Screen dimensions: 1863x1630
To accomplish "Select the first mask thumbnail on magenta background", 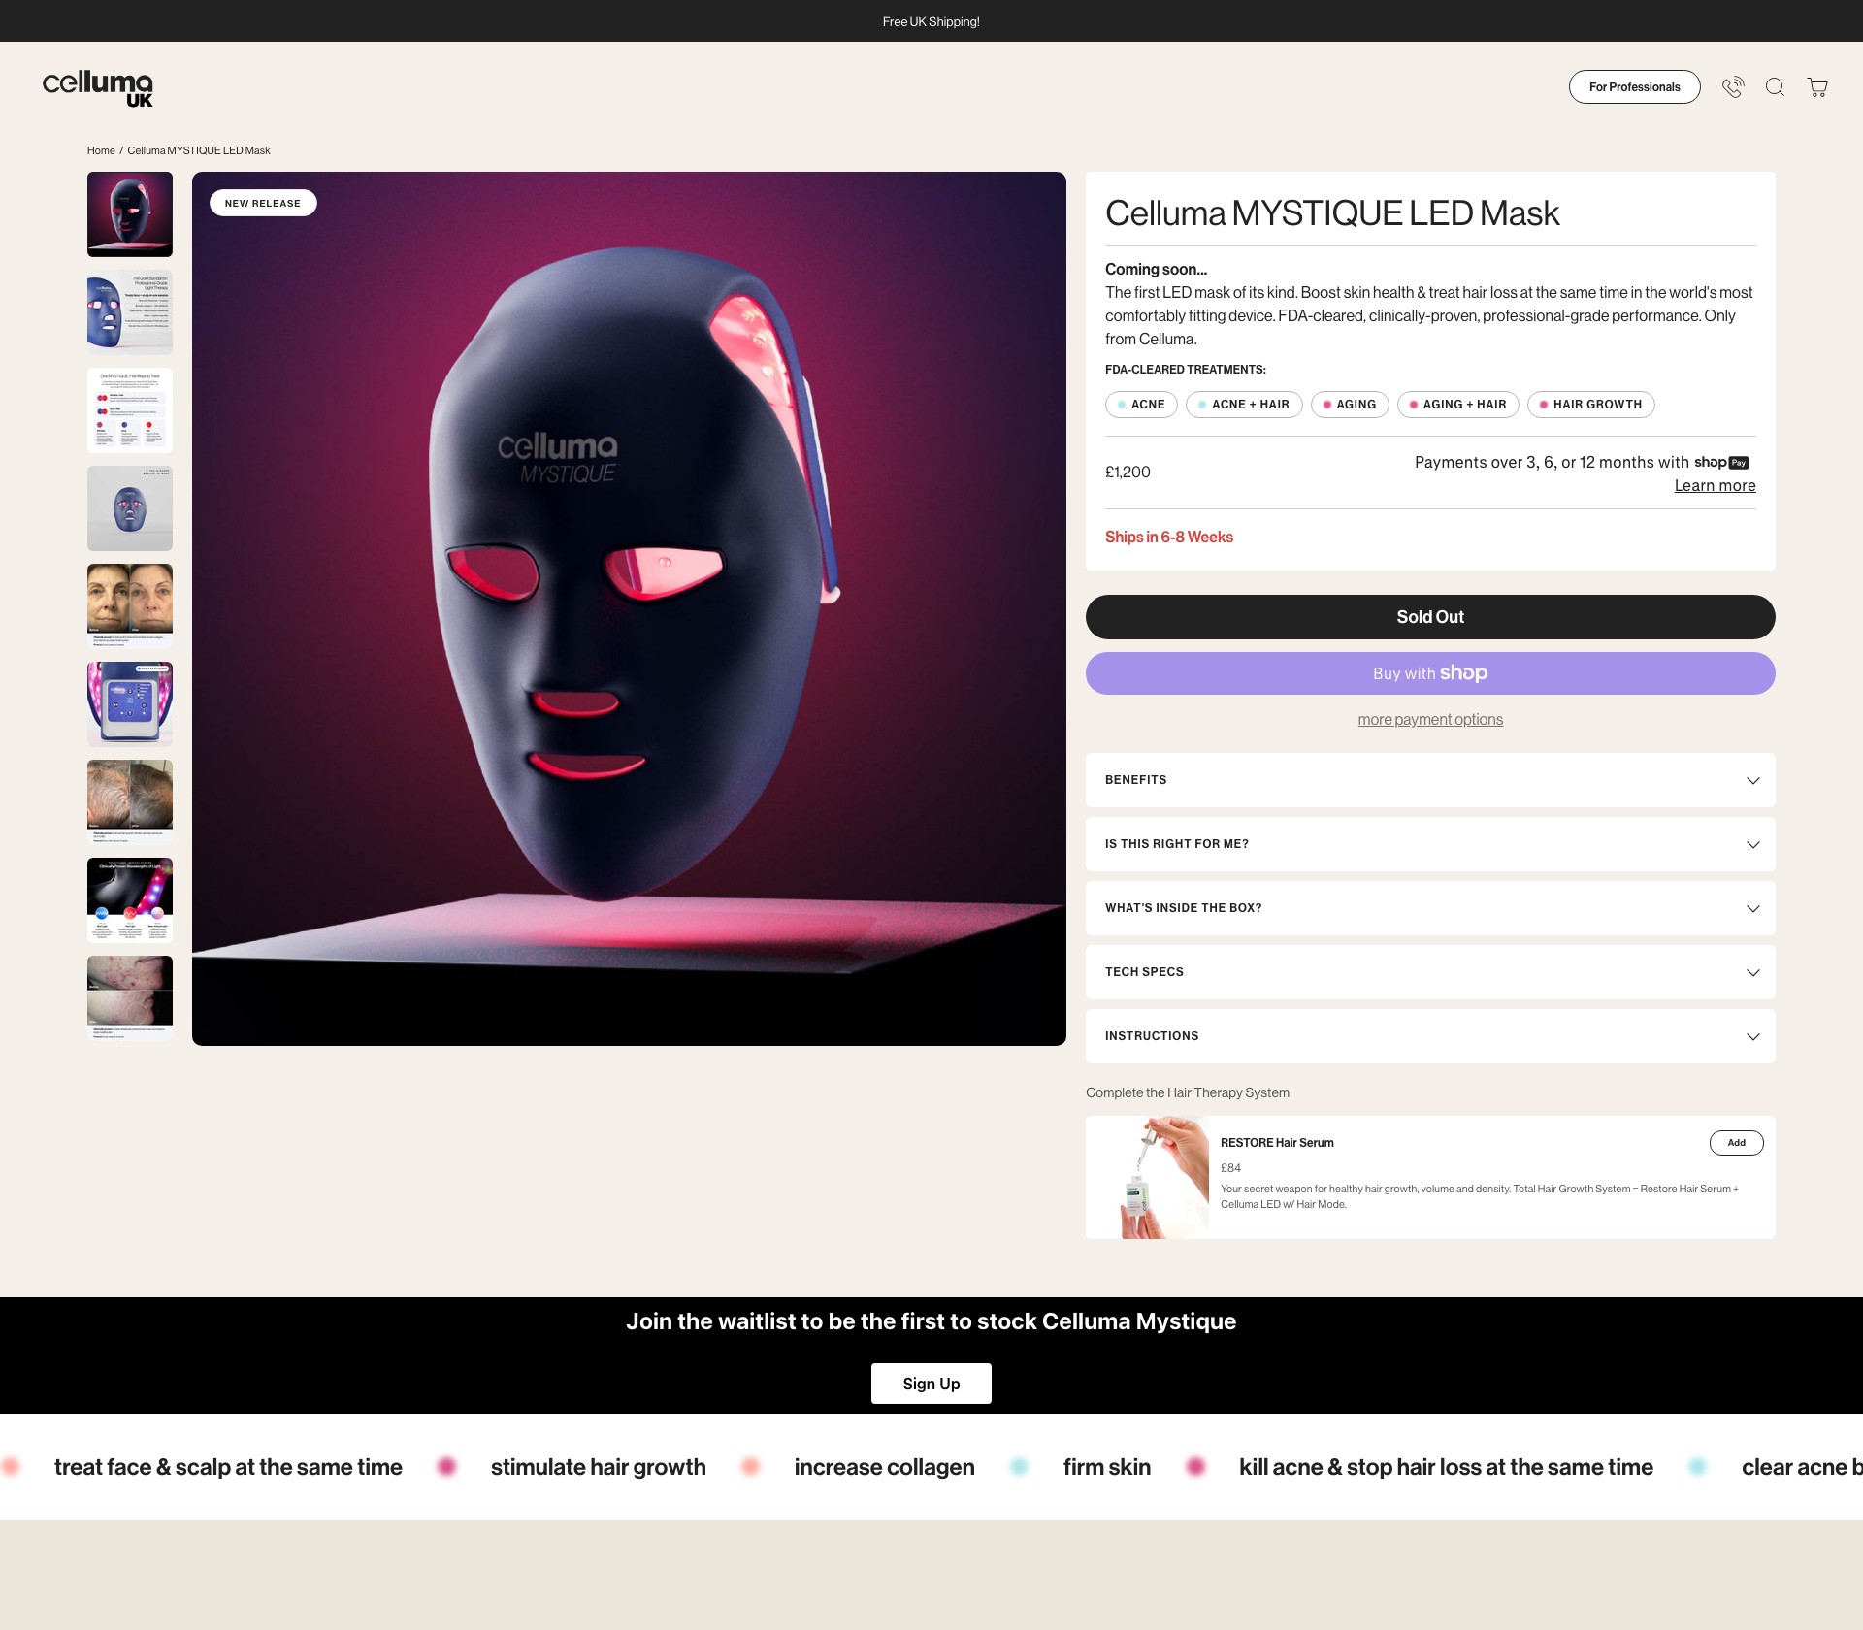I will pos(130,214).
